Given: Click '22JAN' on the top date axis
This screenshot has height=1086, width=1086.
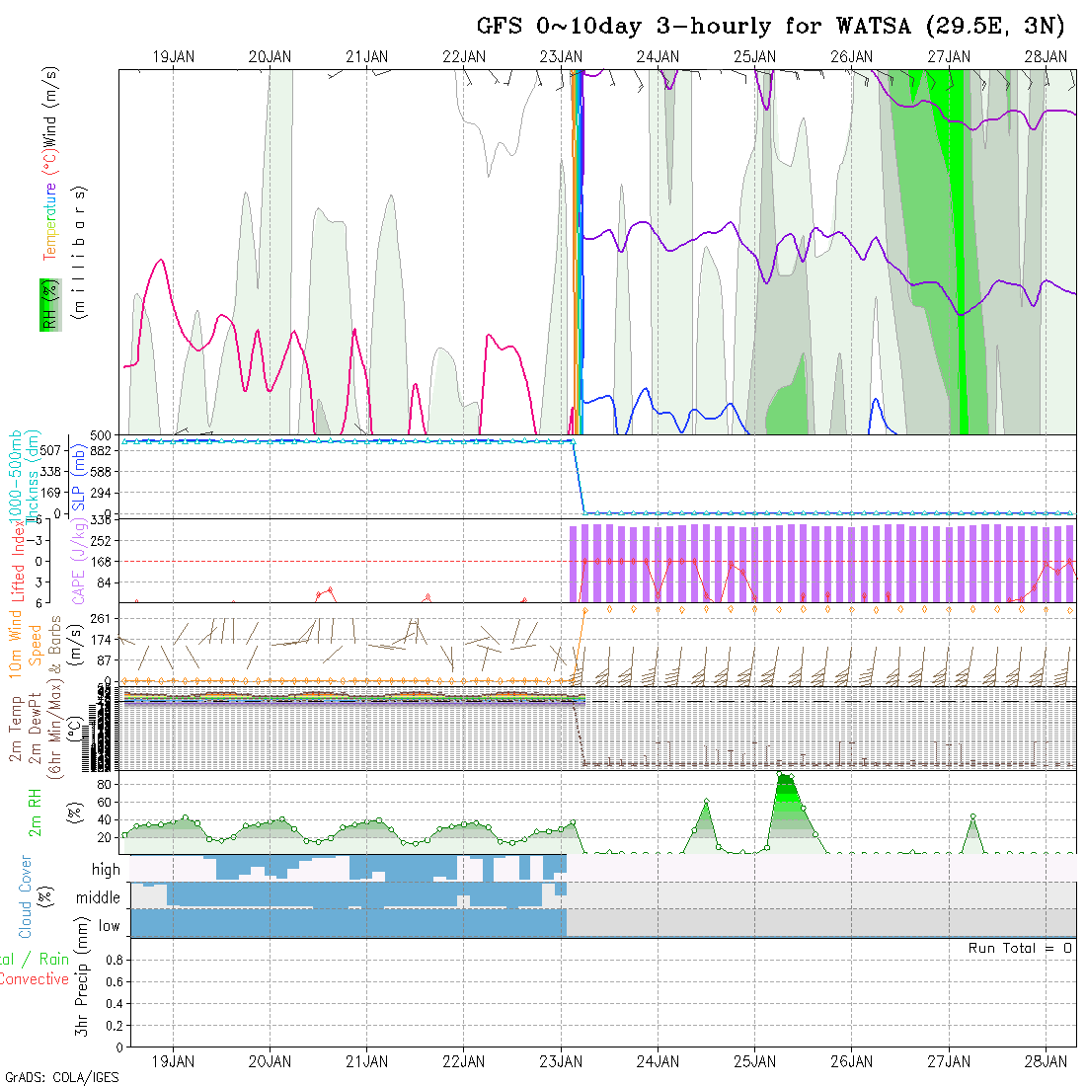Looking at the screenshot, I should pos(464,57).
